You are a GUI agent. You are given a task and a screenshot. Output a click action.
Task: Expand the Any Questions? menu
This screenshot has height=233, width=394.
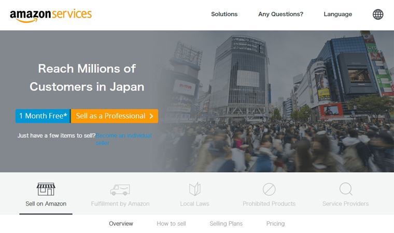tap(280, 14)
